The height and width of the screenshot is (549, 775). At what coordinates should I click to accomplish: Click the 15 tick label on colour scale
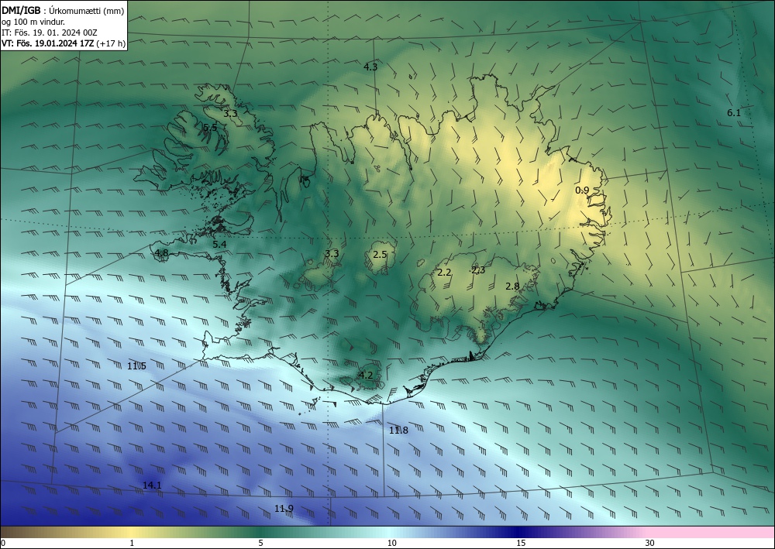click(521, 544)
